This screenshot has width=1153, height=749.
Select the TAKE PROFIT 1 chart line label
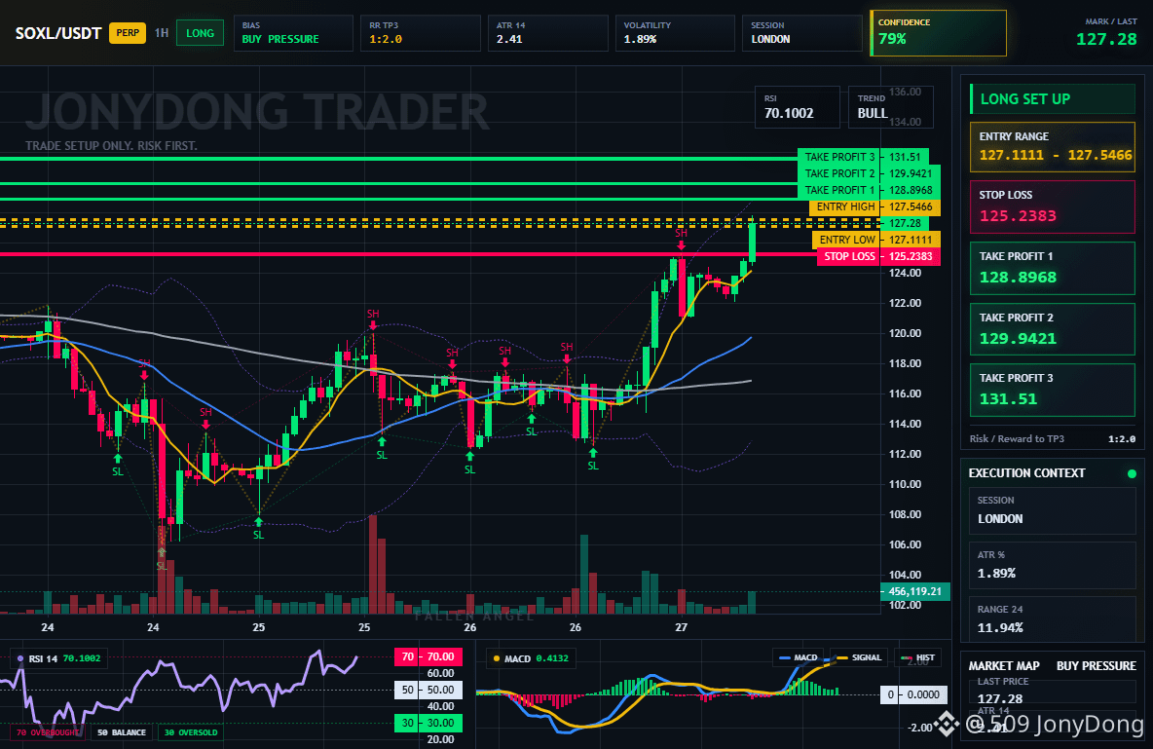tap(837, 190)
